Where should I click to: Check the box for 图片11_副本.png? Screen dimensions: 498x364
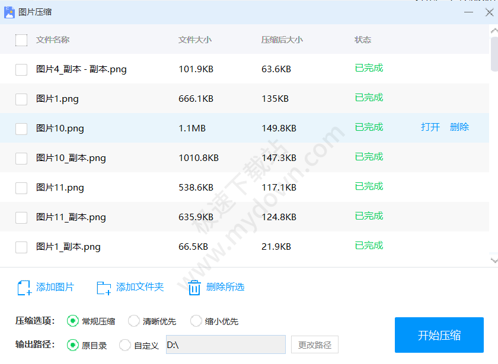pos(21,218)
